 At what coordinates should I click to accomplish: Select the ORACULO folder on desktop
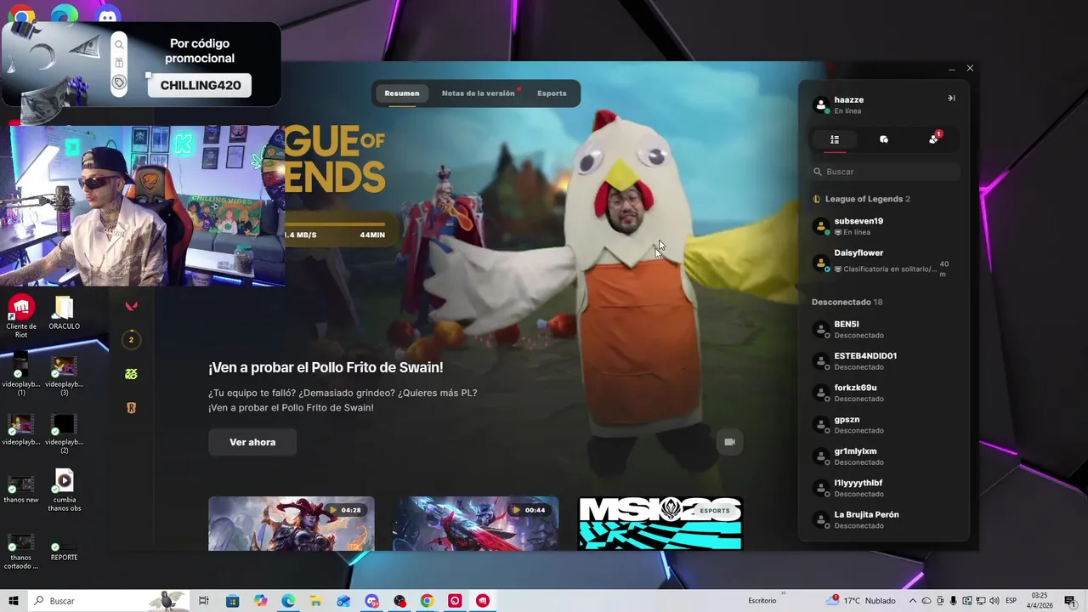65,313
